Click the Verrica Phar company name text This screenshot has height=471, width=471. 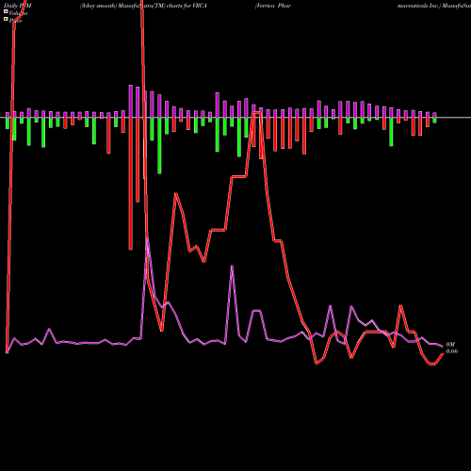click(x=273, y=6)
